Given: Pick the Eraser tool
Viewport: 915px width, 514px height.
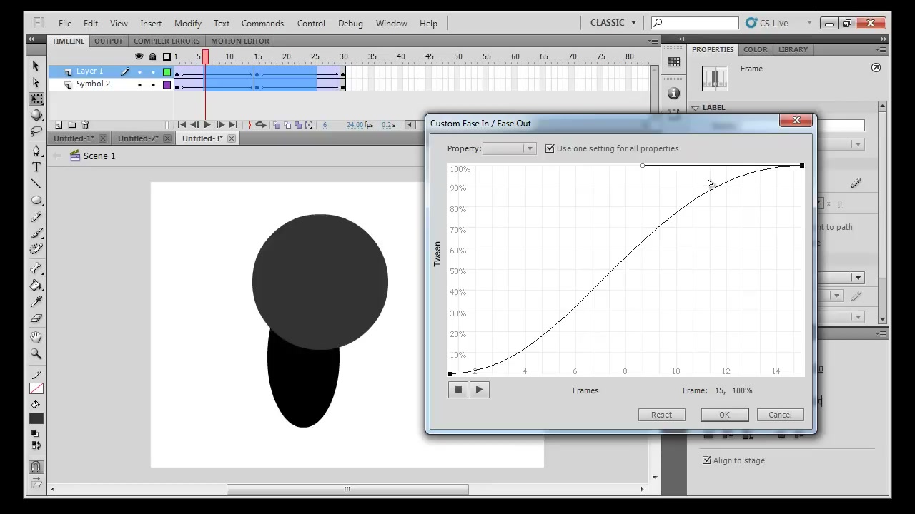Looking at the screenshot, I should (x=36, y=318).
